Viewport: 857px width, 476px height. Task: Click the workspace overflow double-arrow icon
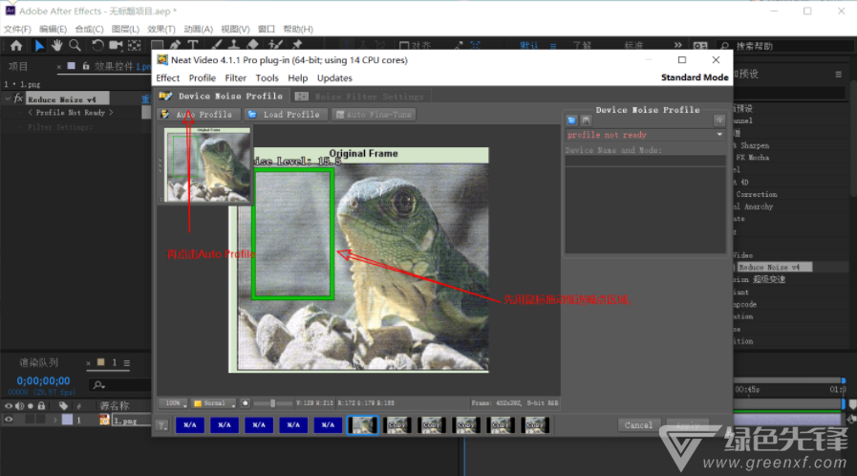[677, 45]
